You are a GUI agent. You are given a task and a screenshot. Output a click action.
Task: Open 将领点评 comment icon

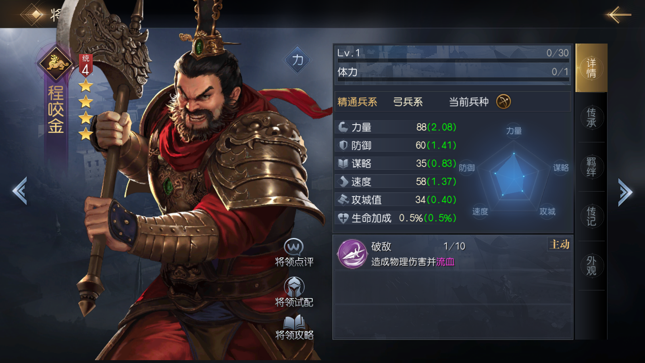(x=294, y=247)
